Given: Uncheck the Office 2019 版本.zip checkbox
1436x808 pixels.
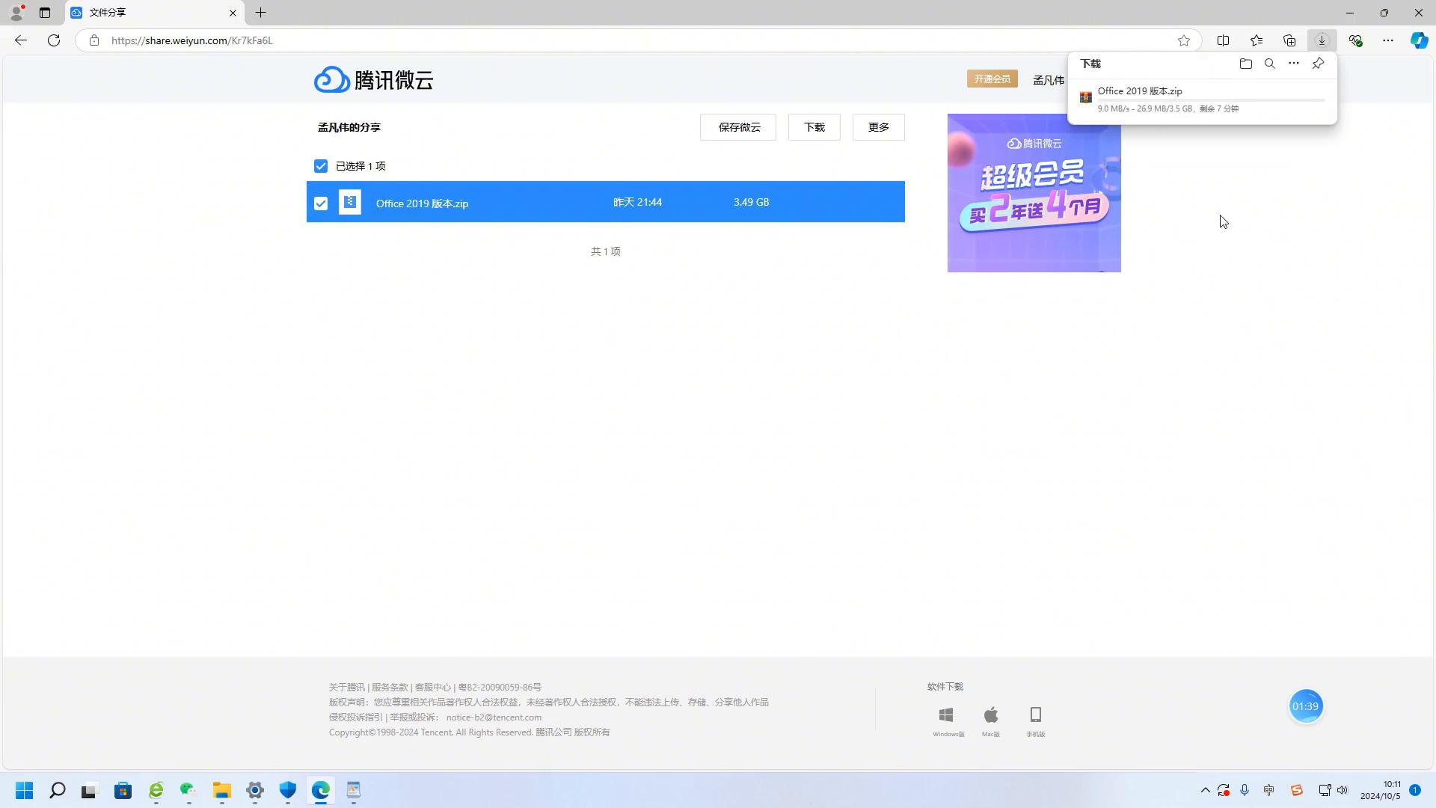Looking at the screenshot, I should click(x=321, y=203).
